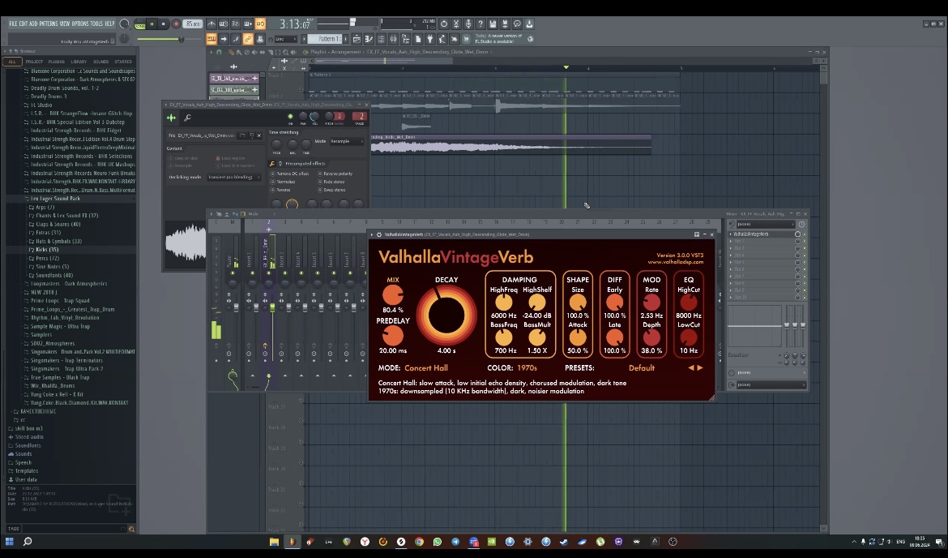Open the OPTIONS menu
The height and width of the screenshot is (558, 948).
(x=79, y=24)
